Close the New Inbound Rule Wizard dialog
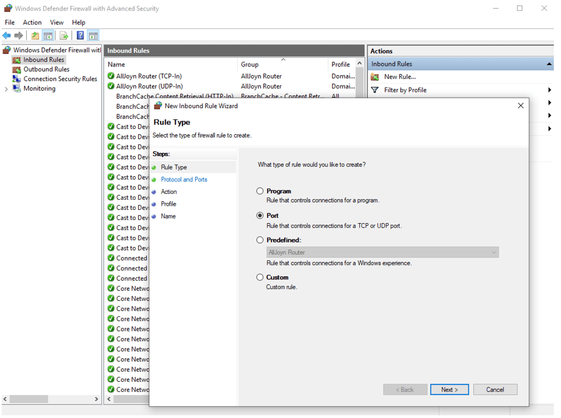Image resolution: width=561 pixels, height=418 pixels. [521, 106]
